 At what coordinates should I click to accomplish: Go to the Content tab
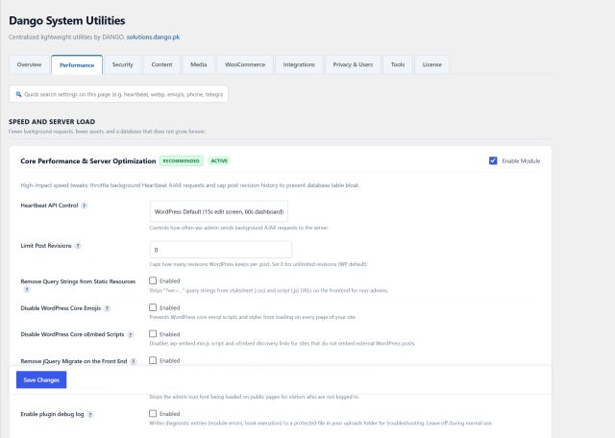click(x=161, y=64)
